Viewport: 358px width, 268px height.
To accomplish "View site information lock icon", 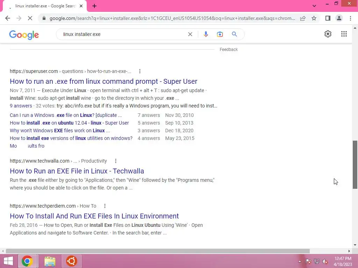I will pyautogui.click(x=44, y=18).
